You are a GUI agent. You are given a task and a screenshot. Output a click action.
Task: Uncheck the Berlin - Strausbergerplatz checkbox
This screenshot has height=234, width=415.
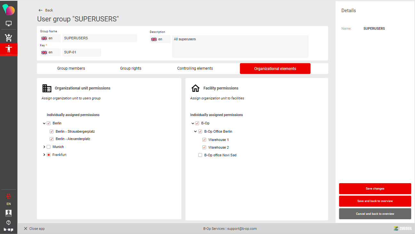tap(52, 131)
